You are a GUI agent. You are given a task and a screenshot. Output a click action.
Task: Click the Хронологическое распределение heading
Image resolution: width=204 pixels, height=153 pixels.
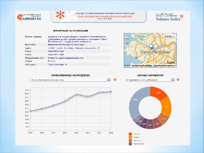click(71, 75)
